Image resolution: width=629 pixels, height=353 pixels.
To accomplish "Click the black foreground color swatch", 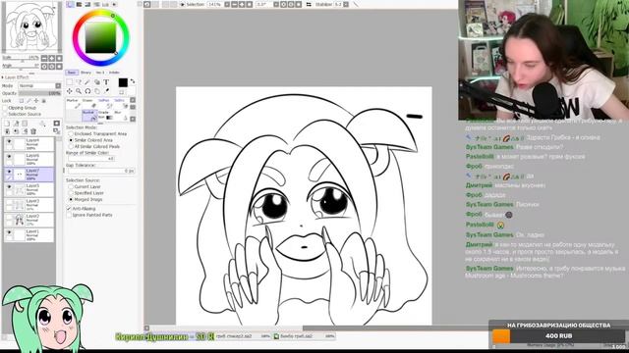I will click(x=123, y=82).
